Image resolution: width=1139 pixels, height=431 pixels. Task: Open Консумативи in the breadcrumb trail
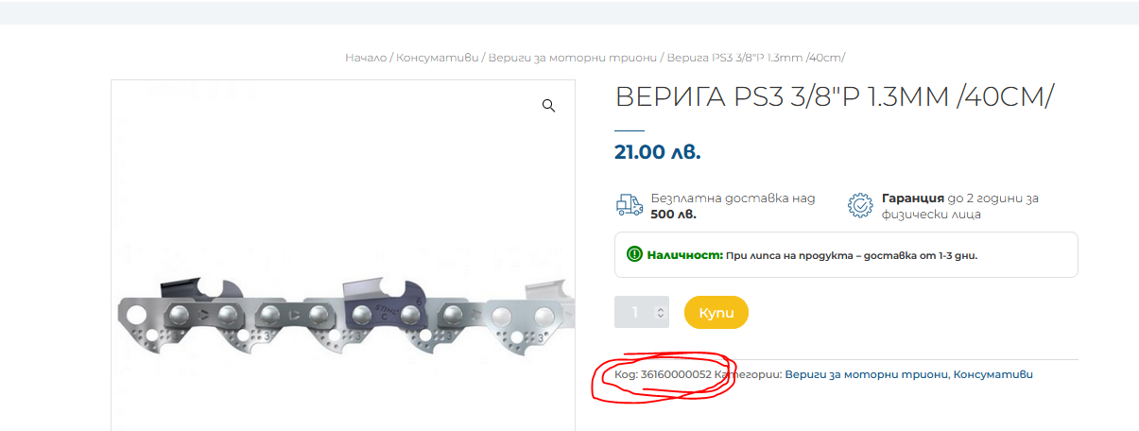click(x=438, y=58)
